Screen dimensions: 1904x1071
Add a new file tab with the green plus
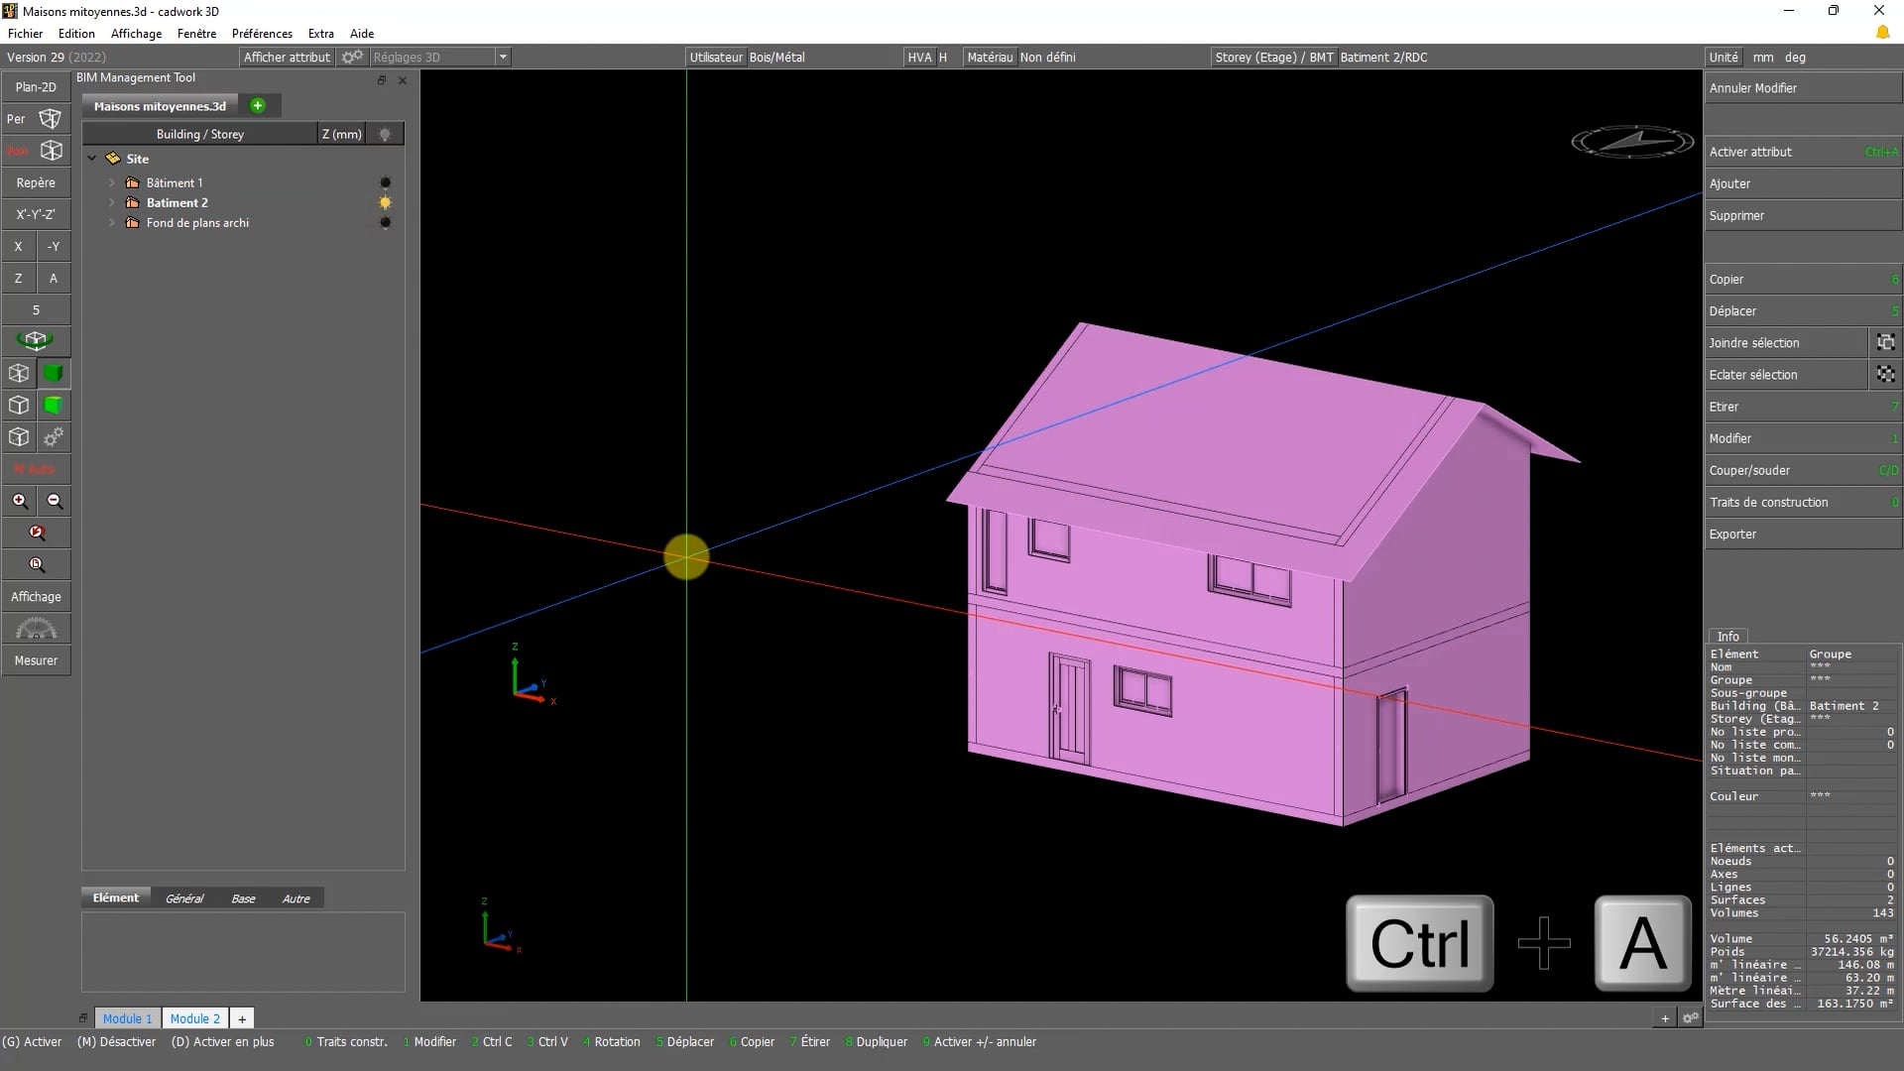coord(258,104)
